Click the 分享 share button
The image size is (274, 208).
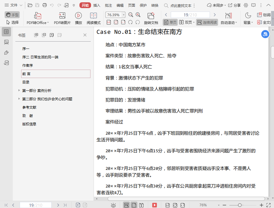(234, 5)
